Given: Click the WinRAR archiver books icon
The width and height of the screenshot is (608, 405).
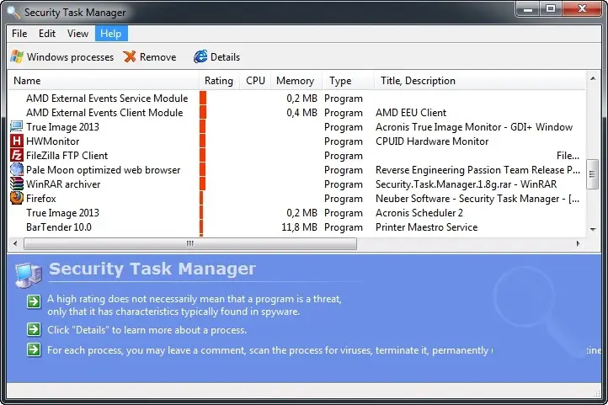Looking at the screenshot, I should pos(16,184).
